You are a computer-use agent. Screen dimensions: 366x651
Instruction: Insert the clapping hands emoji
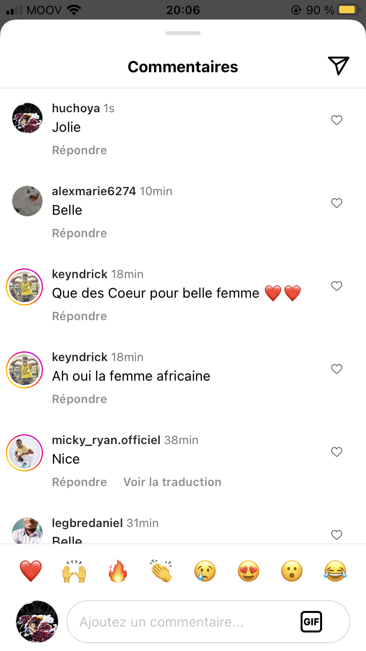point(162,570)
